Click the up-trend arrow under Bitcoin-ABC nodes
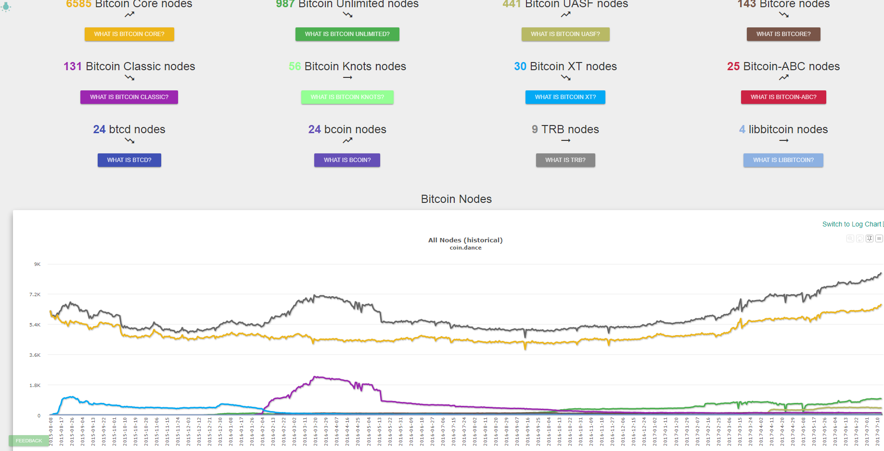Viewport: 884px width, 451px height. click(x=783, y=77)
